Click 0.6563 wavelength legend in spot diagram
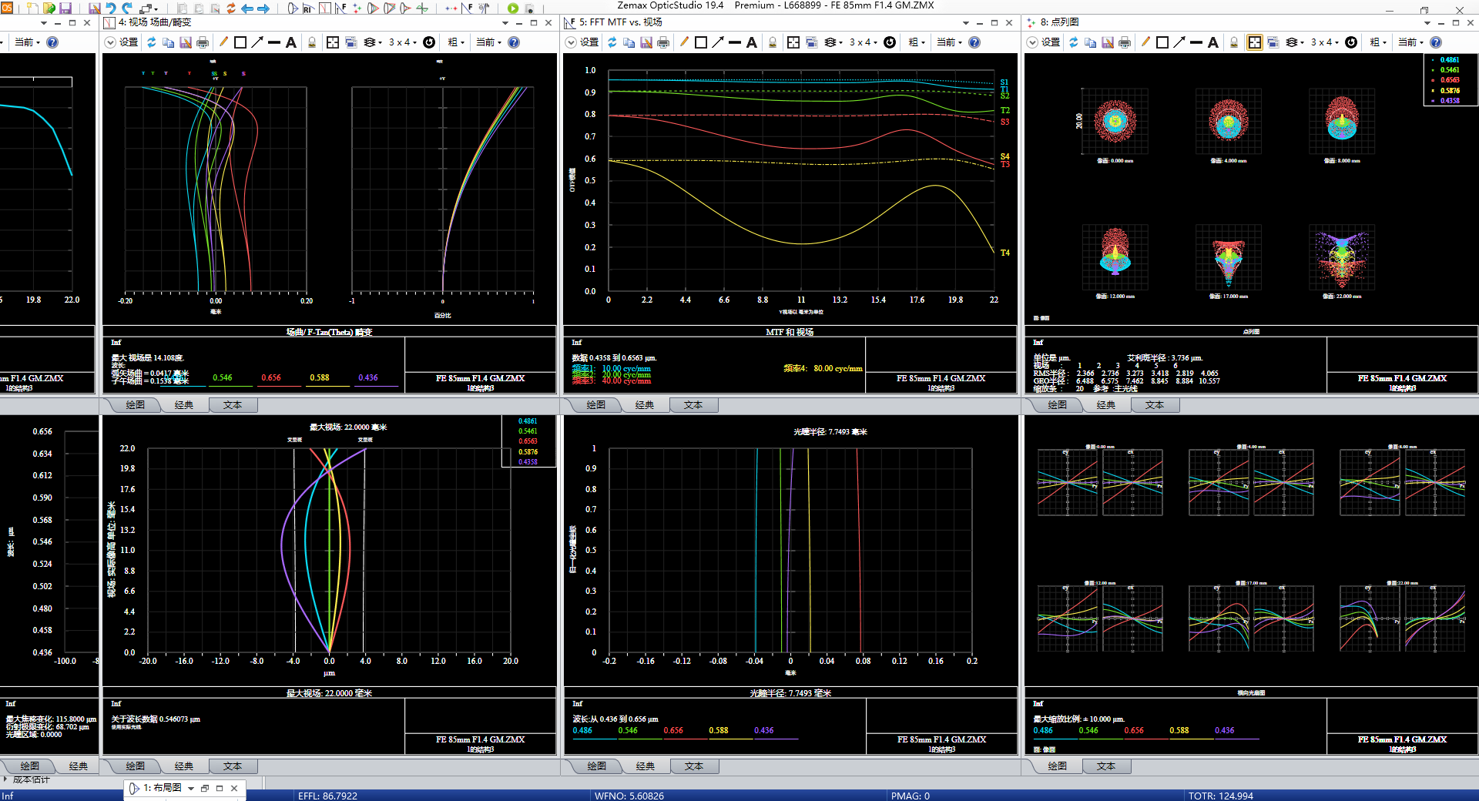The width and height of the screenshot is (1479, 801). tap(1449, 80)
